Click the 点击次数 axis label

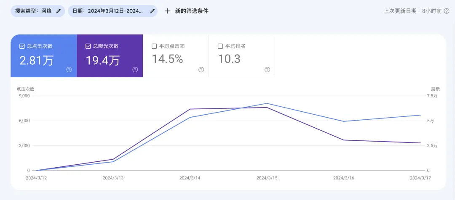(25, 89)
